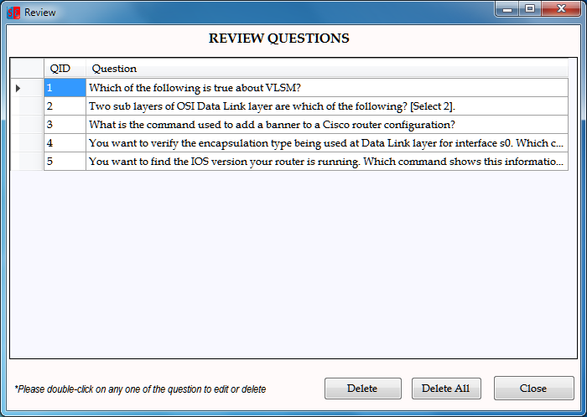Maximize the Review window
Screen dimensions: 587x417
530,9
